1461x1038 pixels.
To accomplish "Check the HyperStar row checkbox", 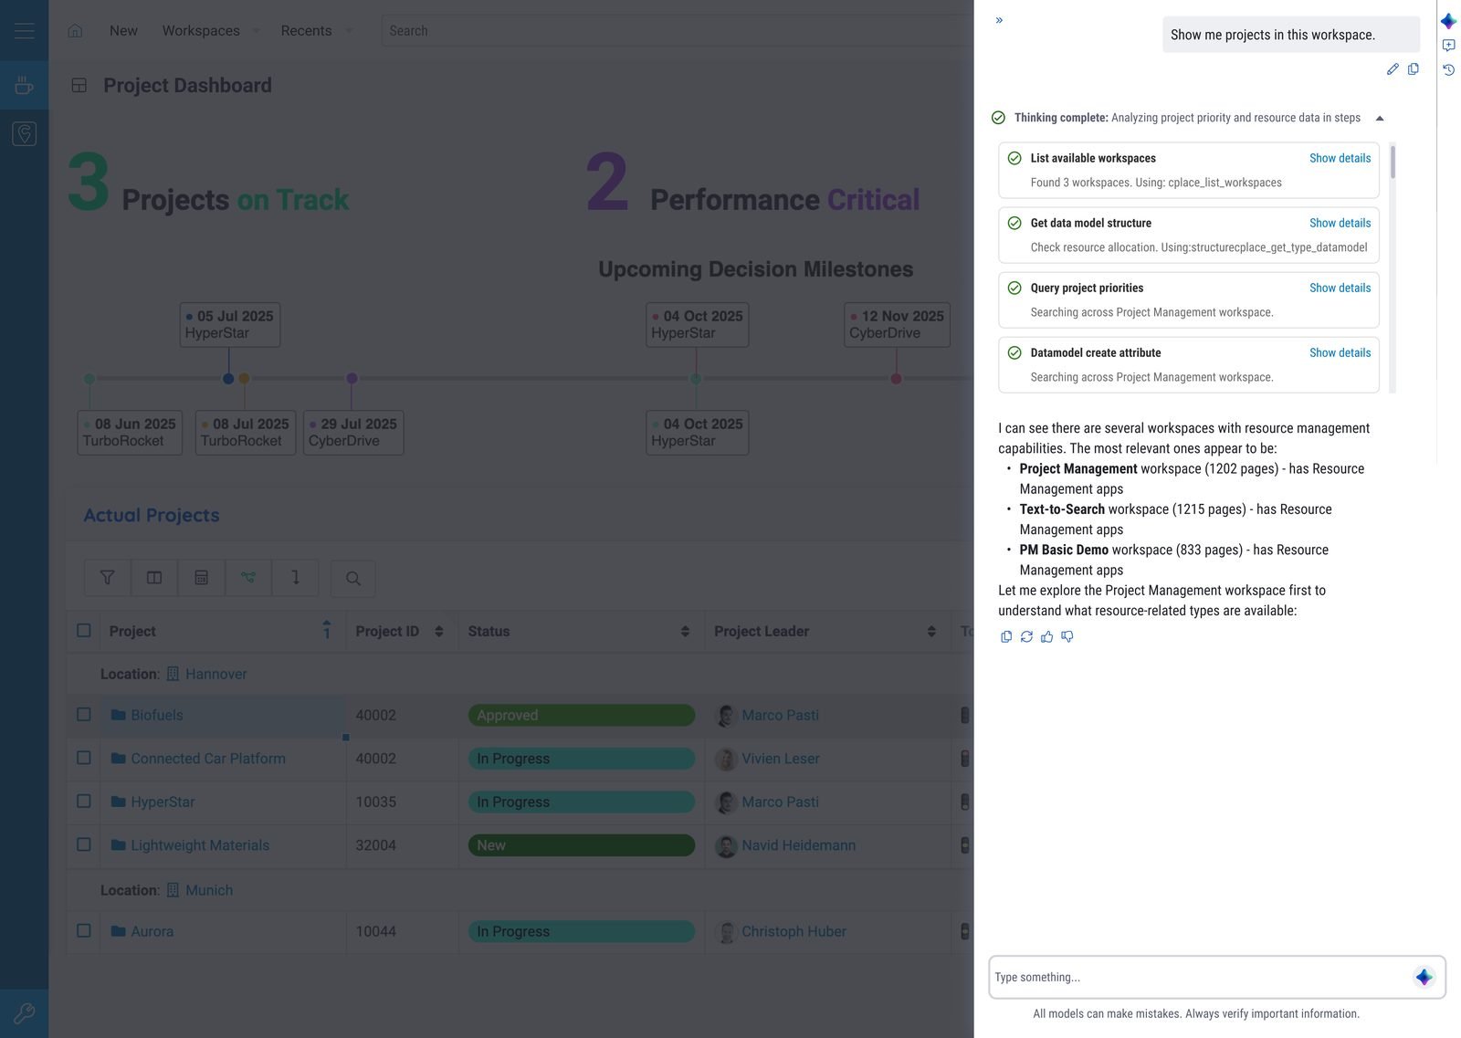I will tap(84, 802).
